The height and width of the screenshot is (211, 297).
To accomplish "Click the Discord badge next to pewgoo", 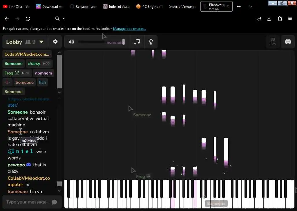I will coord(28,165).
